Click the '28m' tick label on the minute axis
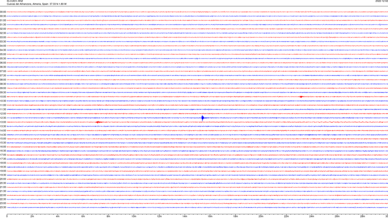This screenshot has height=218, width=388. [x=363, y=216]
